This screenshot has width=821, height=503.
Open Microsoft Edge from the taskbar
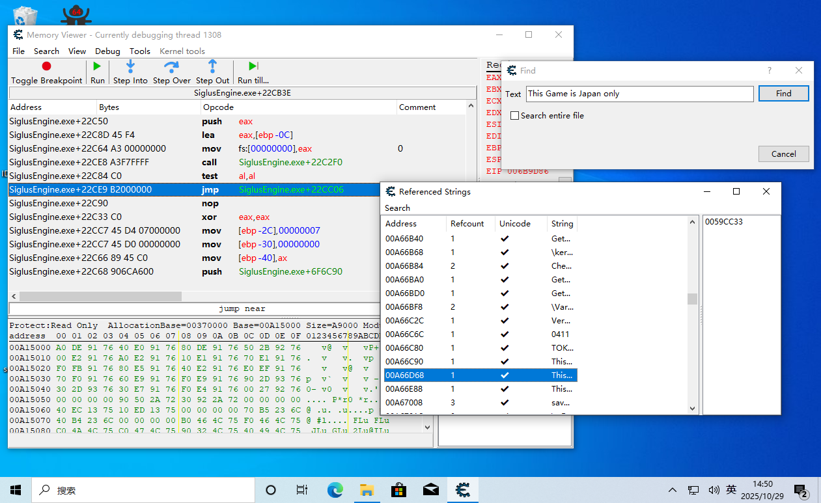pyautogui.click(x=335, y=490)
